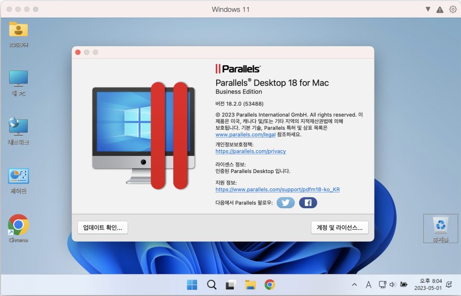
Task: Click 업데이트 확인... button
Action: click(x=103, y=227)
